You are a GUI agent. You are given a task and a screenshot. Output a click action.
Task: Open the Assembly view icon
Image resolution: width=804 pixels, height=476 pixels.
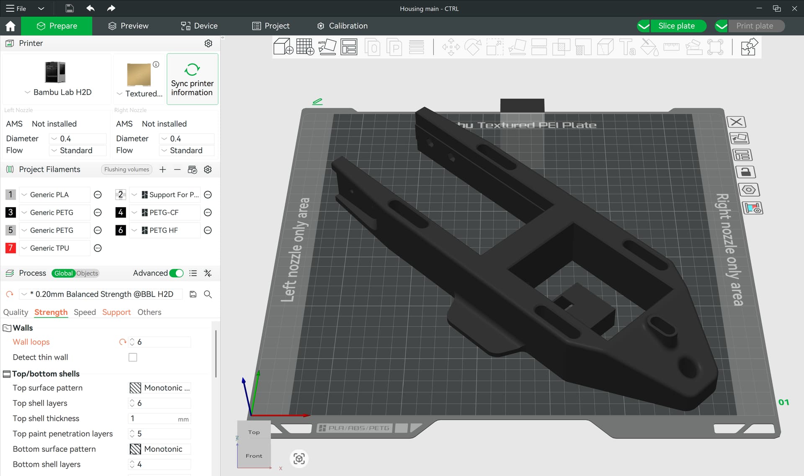(749, 47)
